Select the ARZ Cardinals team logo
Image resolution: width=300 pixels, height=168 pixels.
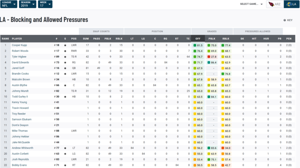coord(271,4)
